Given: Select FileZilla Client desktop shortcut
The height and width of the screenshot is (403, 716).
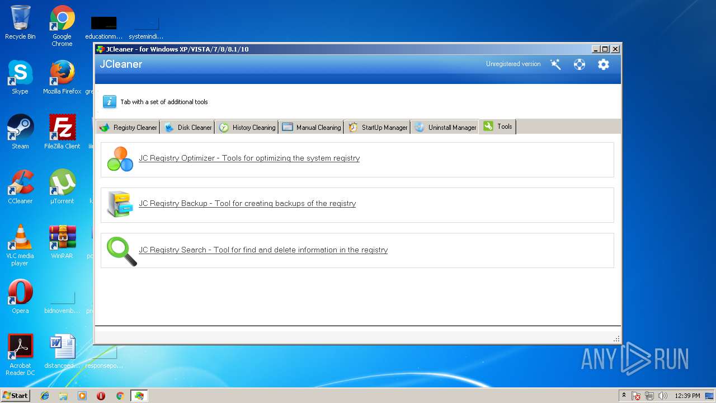Looking at the screenshot, I should coord(62,132).
